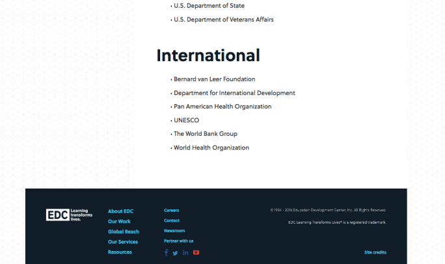Image resolution: width=445 pixels, height=264 pixels.
Task: Click Pan American Health Organization item
Action: coord(222,107)
